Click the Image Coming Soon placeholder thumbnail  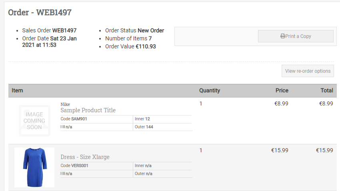click(x=34, y=121)
